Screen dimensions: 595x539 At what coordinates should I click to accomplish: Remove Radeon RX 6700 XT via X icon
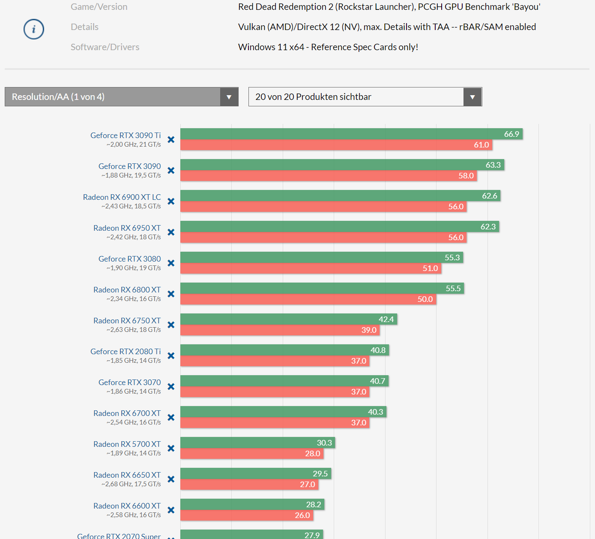pos(171,417)
